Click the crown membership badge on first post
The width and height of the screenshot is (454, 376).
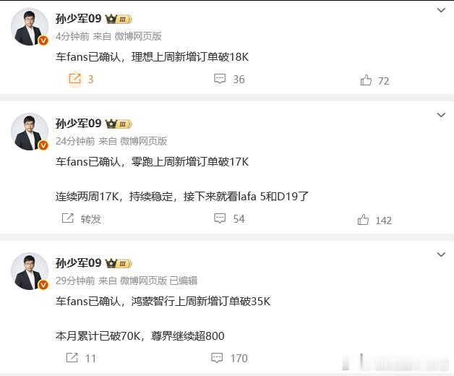pyautogui.click(x=119, y=19)
